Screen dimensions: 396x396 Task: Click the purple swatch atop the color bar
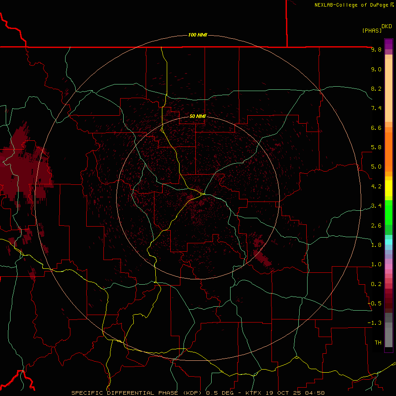click(x=389, y=44)
